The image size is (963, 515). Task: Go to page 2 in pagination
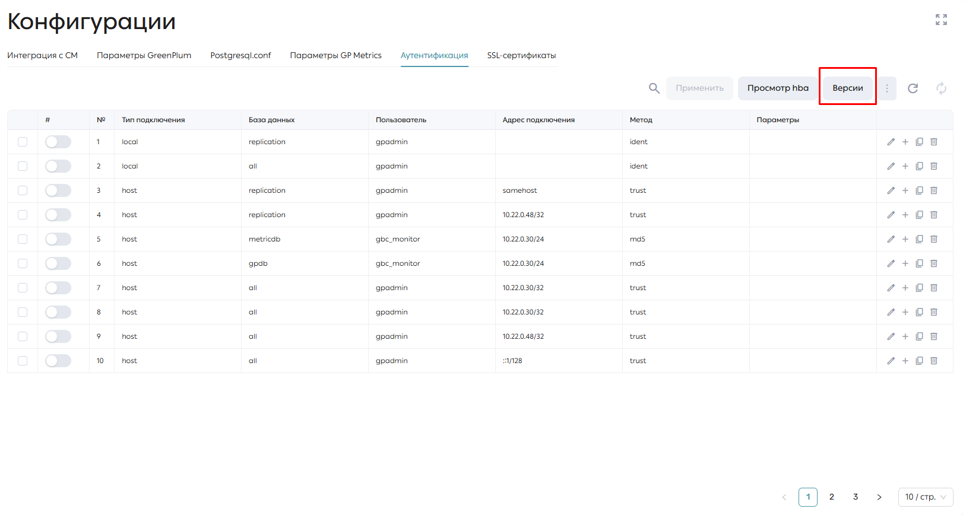coord(832,497)
